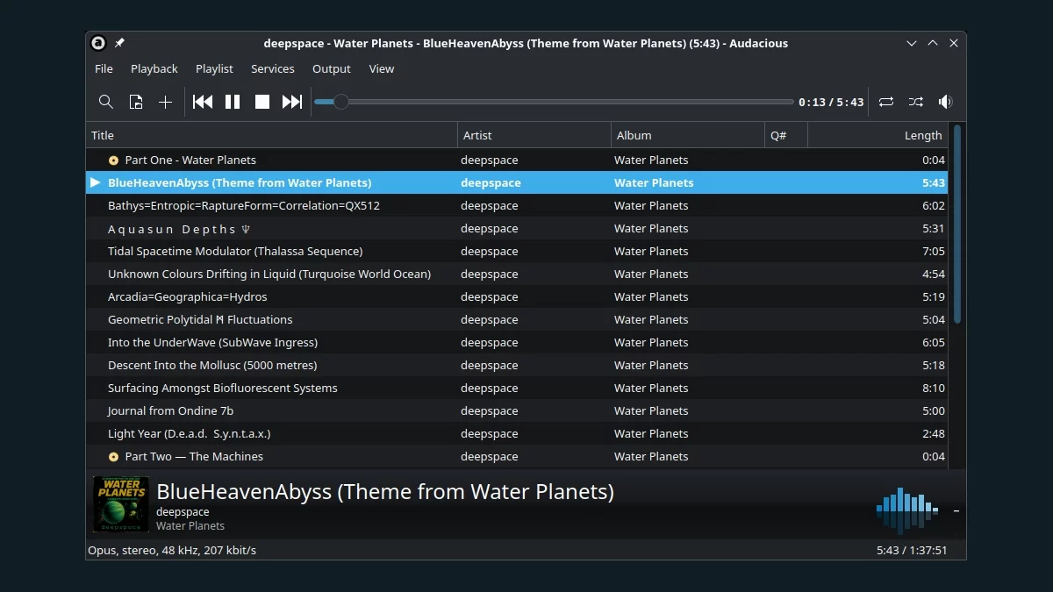The image size is (1053, 592).
Task: Open the Services menu
Action: (273, 68)
